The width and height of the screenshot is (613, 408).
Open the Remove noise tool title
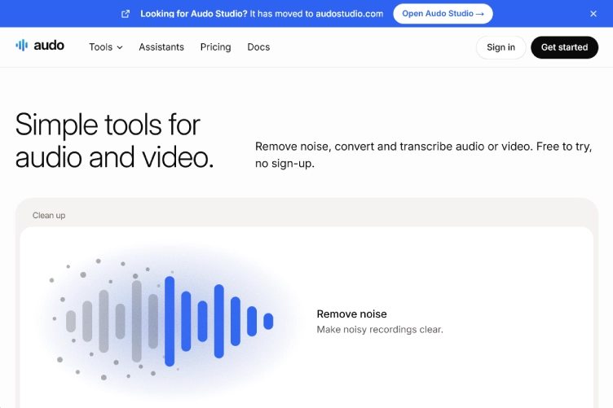click(351, 314)
